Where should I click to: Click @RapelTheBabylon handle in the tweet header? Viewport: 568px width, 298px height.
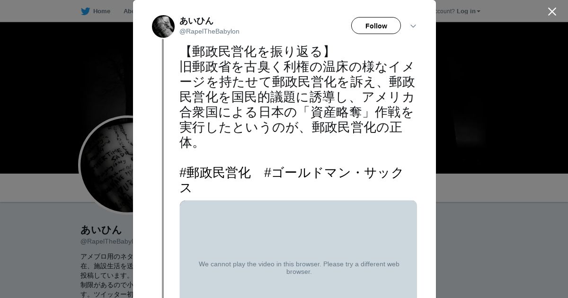pyautogui.click(x=209, y=32)
